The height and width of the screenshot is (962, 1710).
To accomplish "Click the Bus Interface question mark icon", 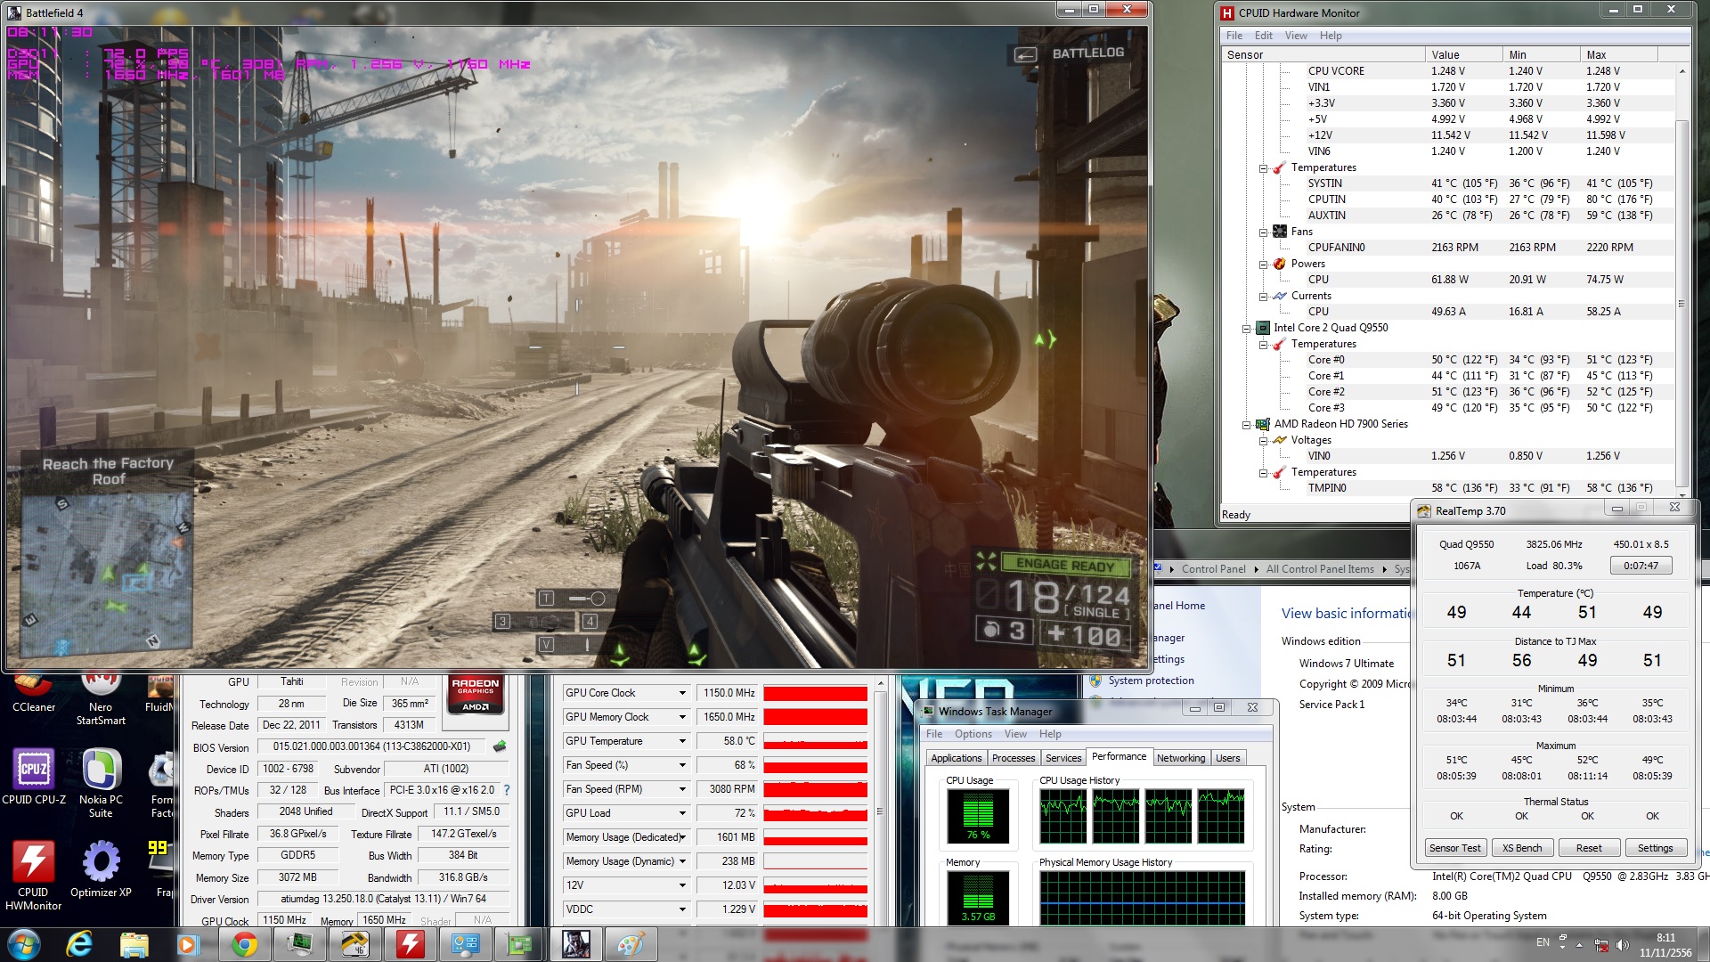I will [x=507, y=790].
